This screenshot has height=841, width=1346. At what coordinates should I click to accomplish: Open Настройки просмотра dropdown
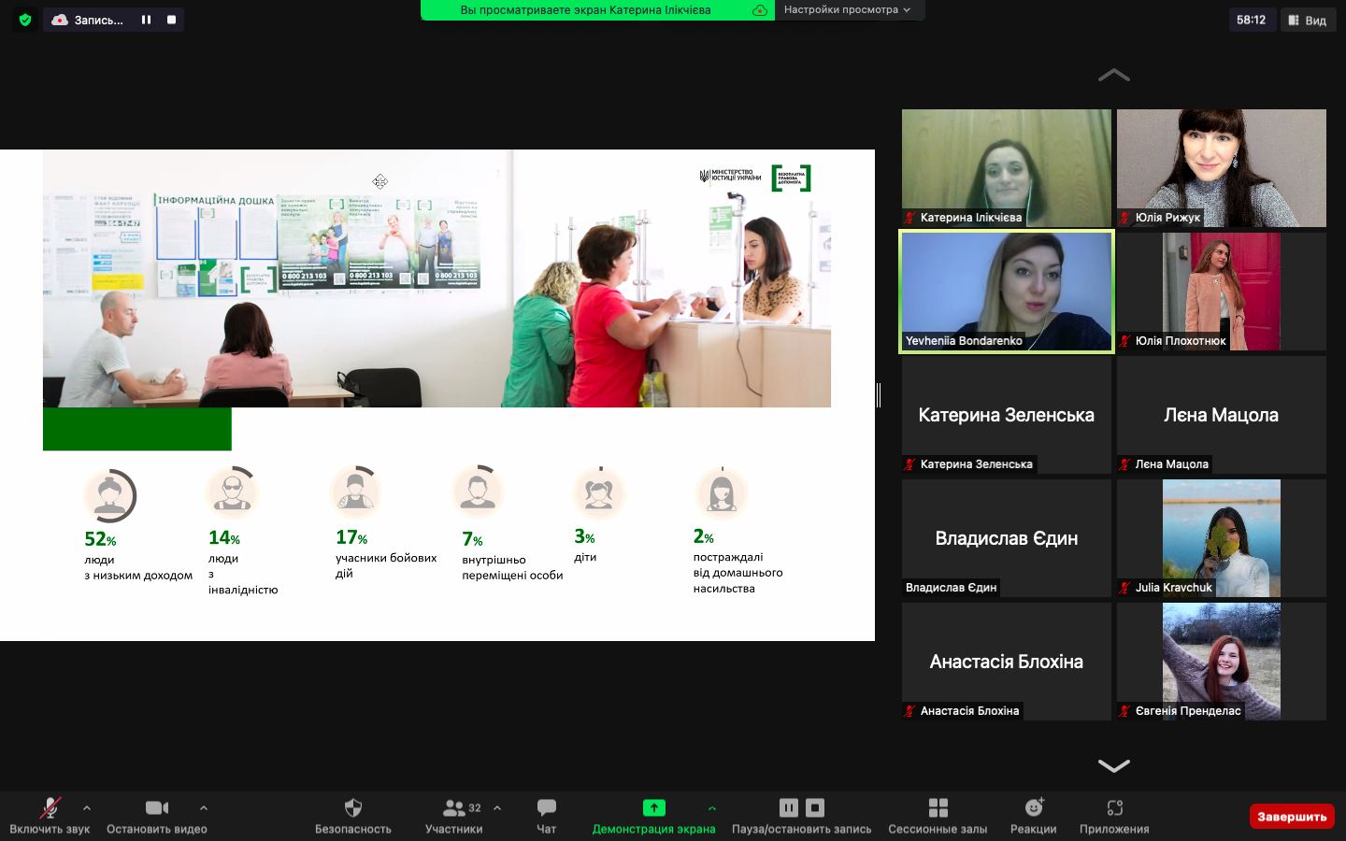(847, 9)
